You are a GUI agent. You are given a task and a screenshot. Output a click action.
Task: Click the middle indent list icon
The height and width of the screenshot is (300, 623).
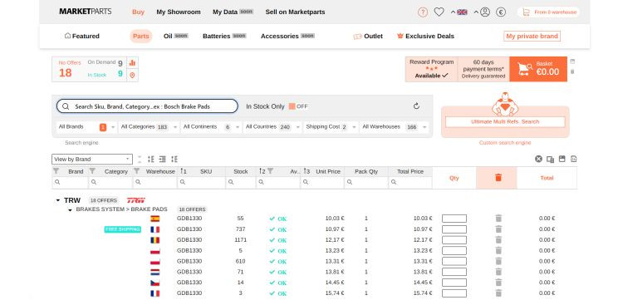162,159
